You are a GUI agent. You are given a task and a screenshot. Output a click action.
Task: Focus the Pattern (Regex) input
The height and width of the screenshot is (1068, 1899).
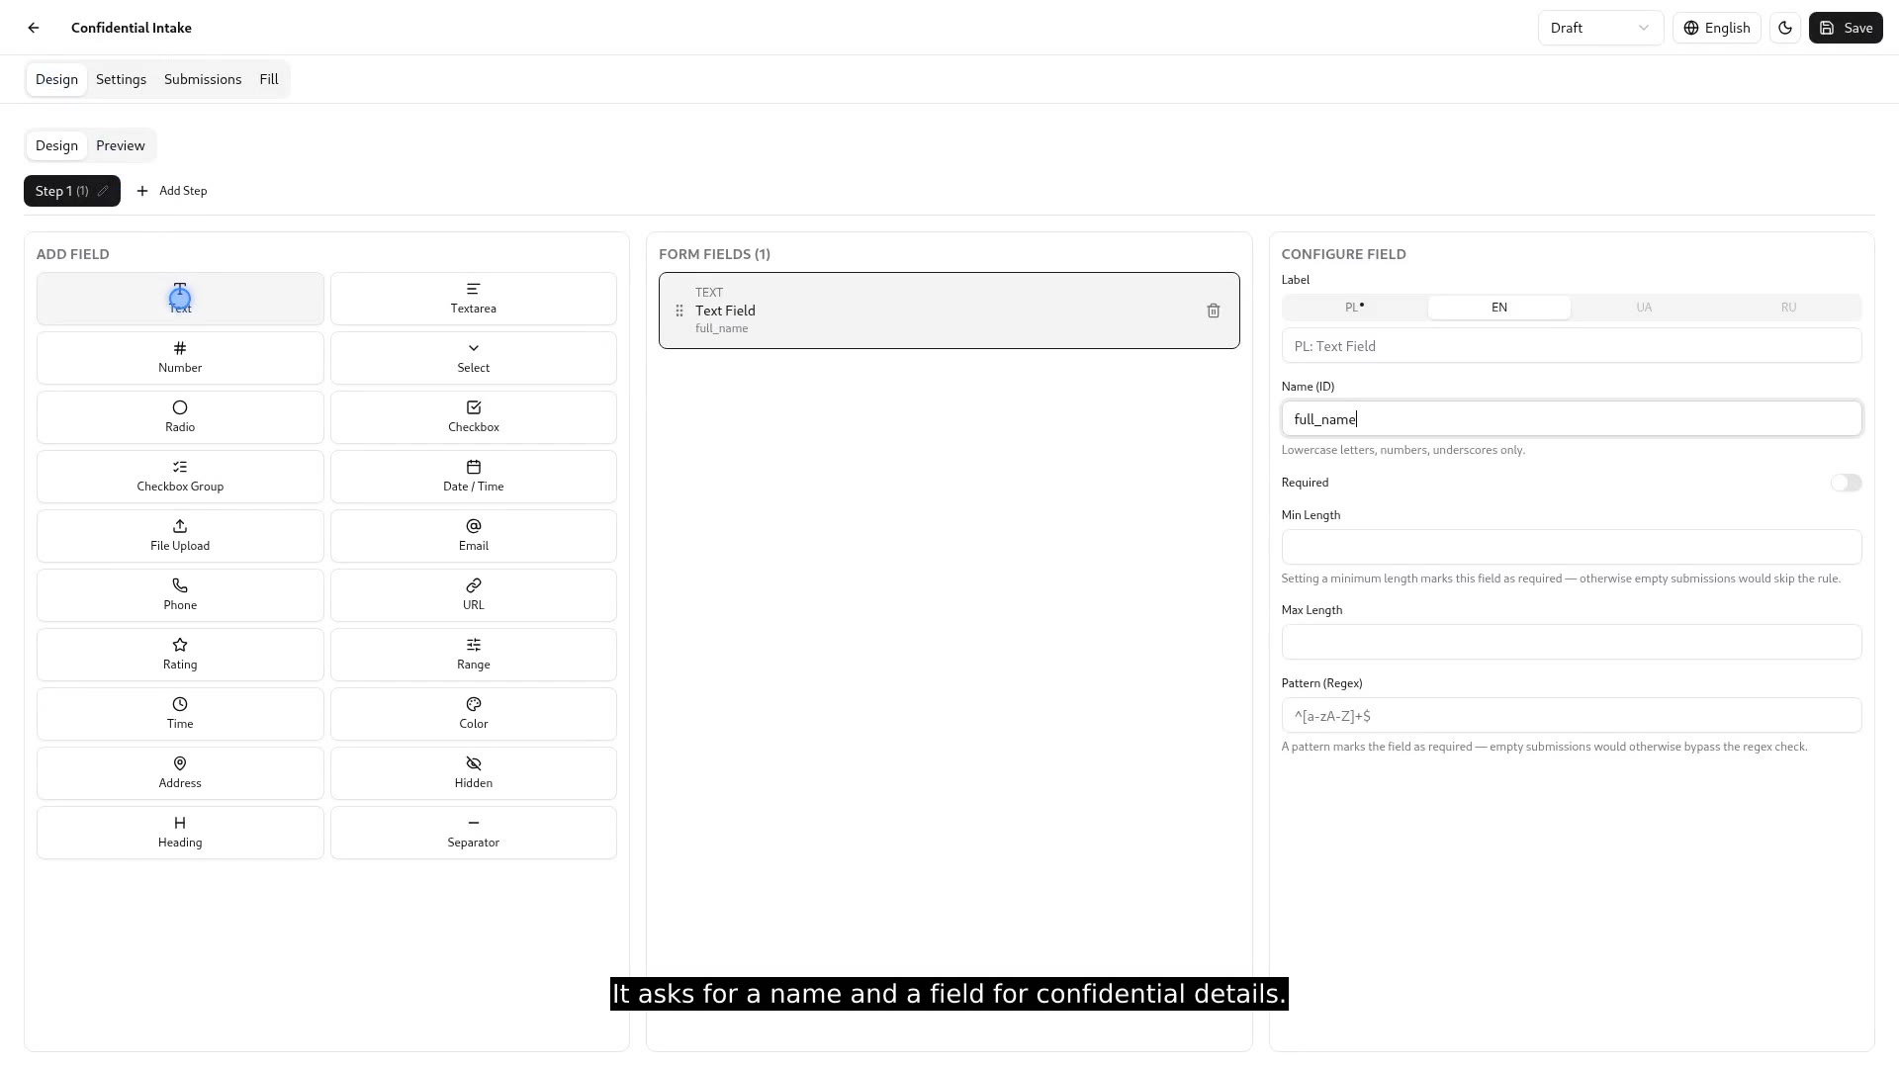[x=1572, y=716]
